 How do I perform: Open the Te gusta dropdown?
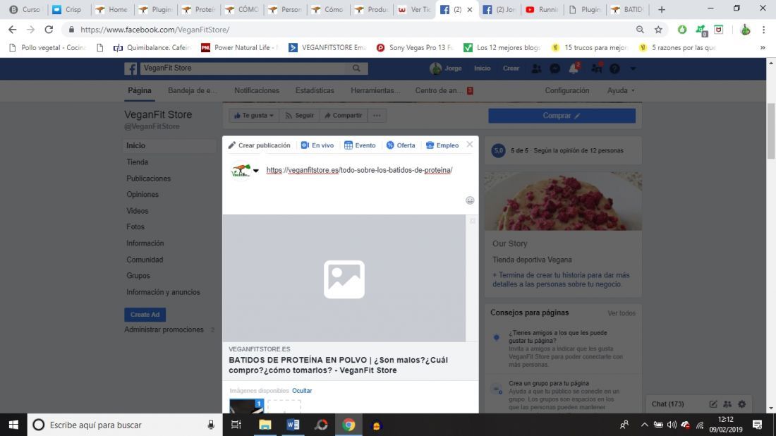coord(254,115)
